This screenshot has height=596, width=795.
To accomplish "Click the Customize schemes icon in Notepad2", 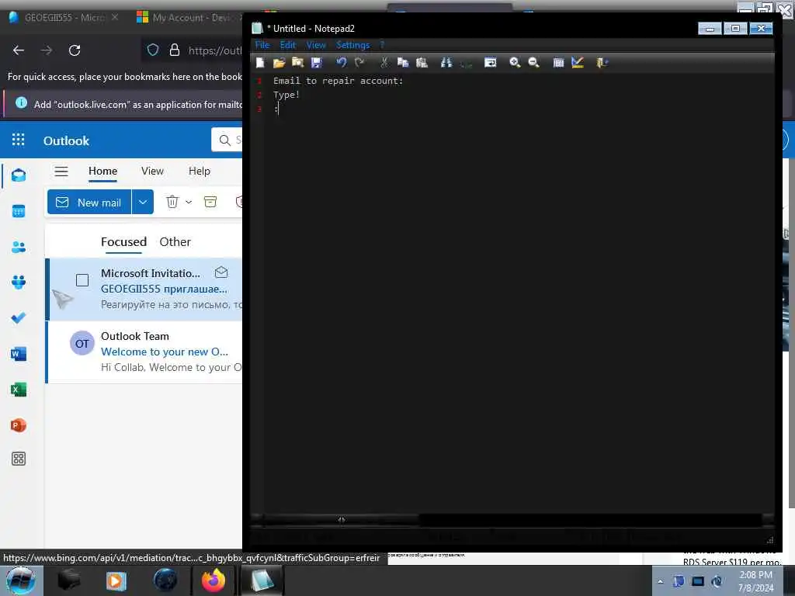I will pos(578,62).
